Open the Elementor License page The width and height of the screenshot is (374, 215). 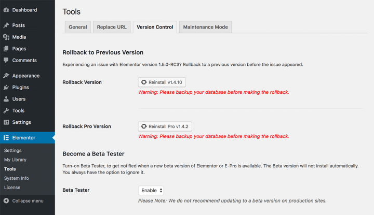pyautogui.click(x=12, y=187)
